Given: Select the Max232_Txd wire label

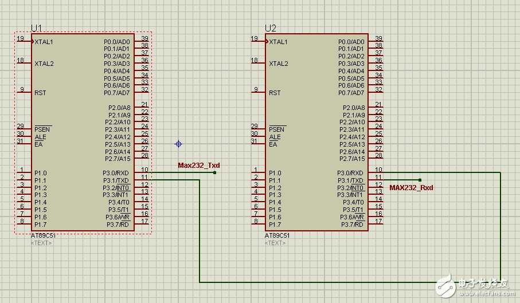Looking at the screenshot, I should click(x=199, y=165).
